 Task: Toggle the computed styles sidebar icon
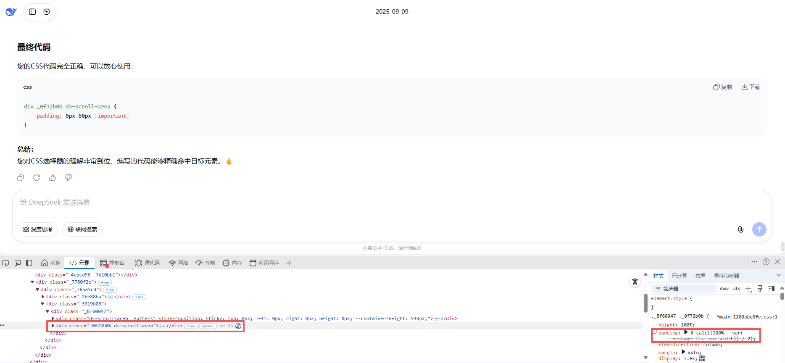point(771,289)
